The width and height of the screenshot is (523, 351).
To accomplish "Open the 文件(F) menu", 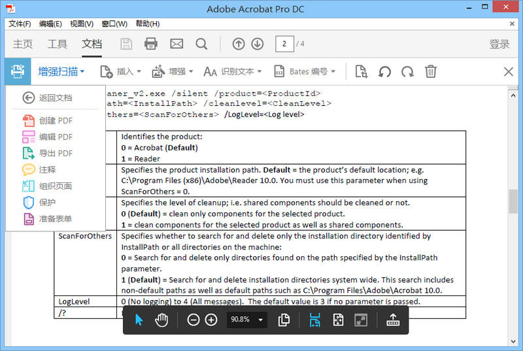I will tap(20, 24).
